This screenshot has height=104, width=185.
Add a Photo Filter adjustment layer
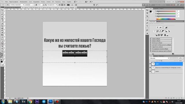click(x=166, y=31)
